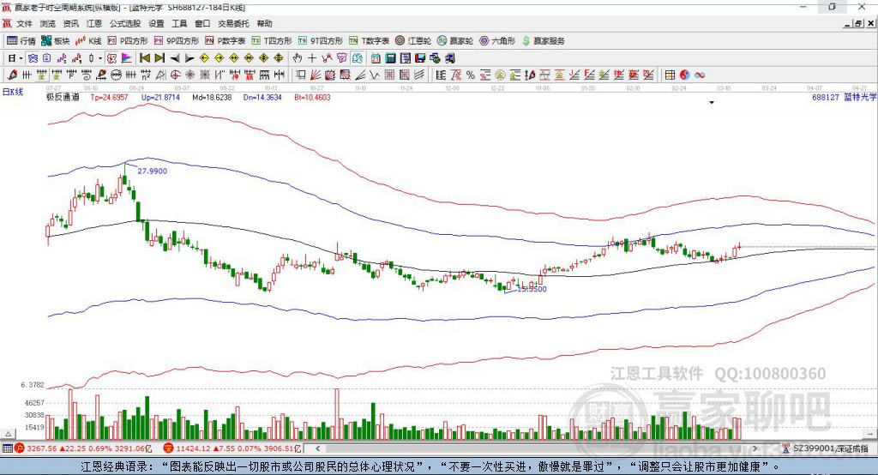Click the blue infinity symbol icon
This screenshot has height=475, width=878.
coord(700,75)
